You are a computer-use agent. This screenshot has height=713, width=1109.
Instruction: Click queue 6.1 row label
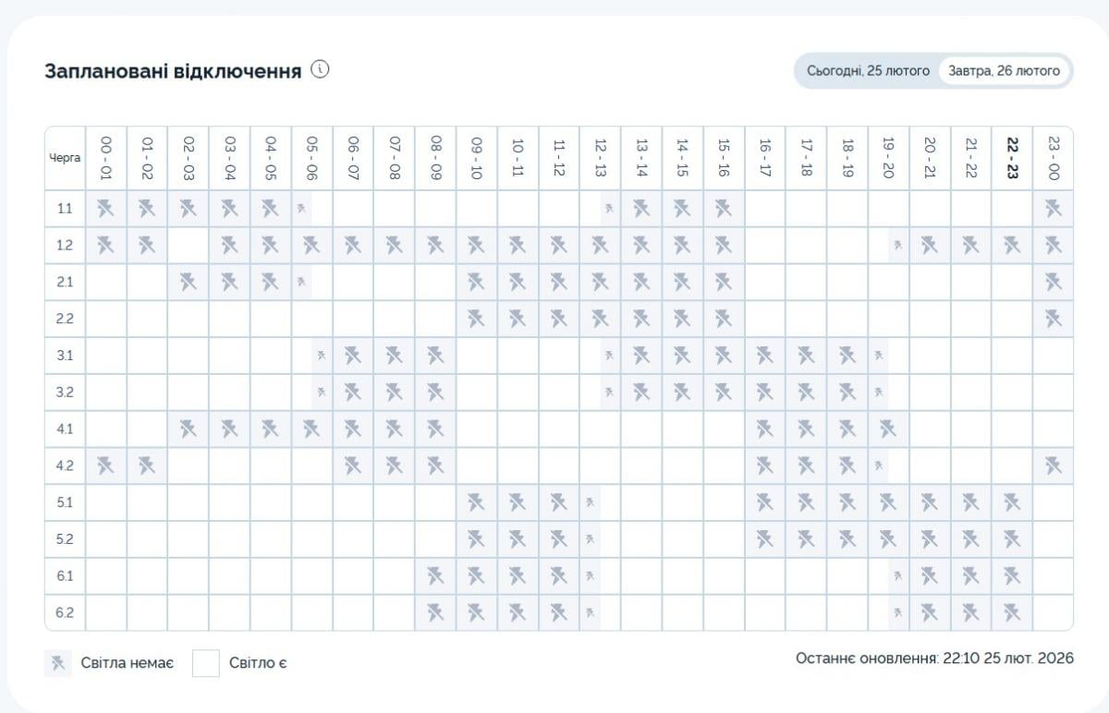pyautogui.click(x=65, y=575)
